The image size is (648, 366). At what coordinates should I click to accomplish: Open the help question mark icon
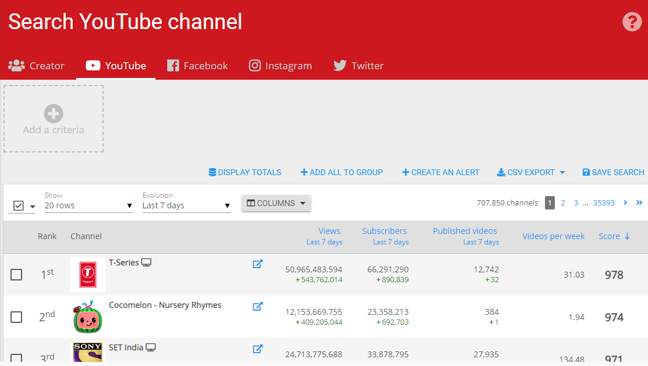(632, 22)
